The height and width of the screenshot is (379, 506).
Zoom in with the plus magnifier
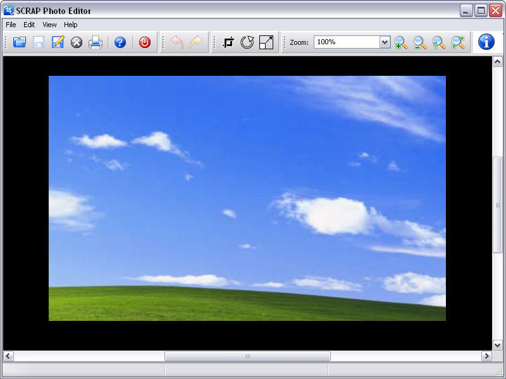click(401, 42)
